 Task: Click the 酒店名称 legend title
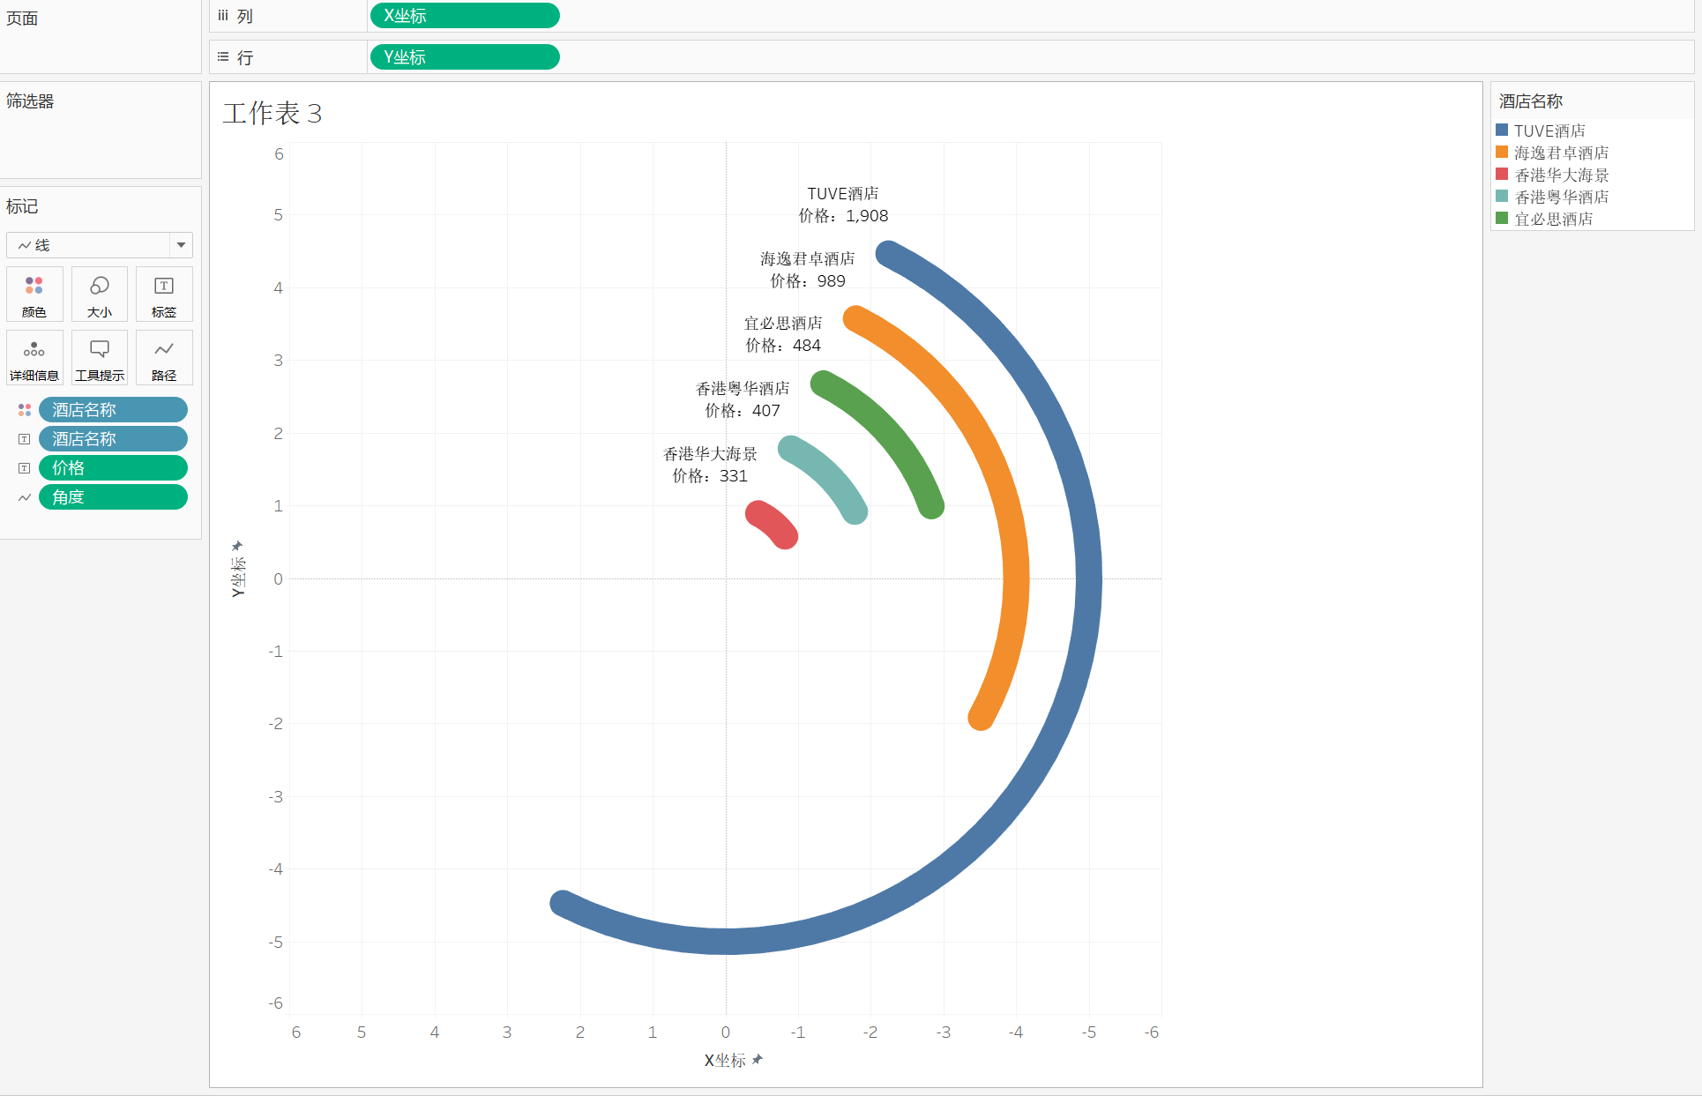point(1531,101)
